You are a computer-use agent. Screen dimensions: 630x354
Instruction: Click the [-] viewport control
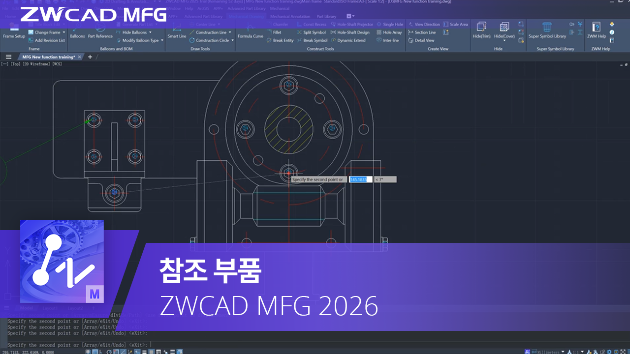tap(5, 64)
